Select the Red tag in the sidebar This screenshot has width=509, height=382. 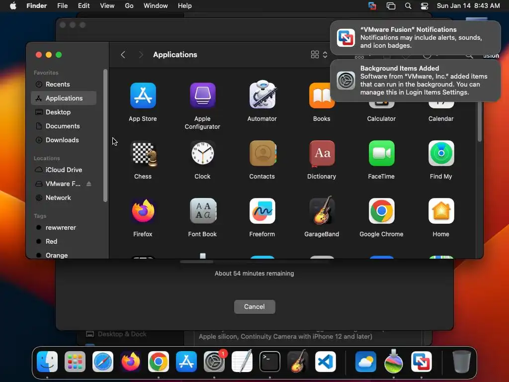pos(64,241)
